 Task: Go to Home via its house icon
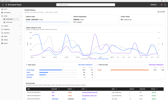point(2,9)
